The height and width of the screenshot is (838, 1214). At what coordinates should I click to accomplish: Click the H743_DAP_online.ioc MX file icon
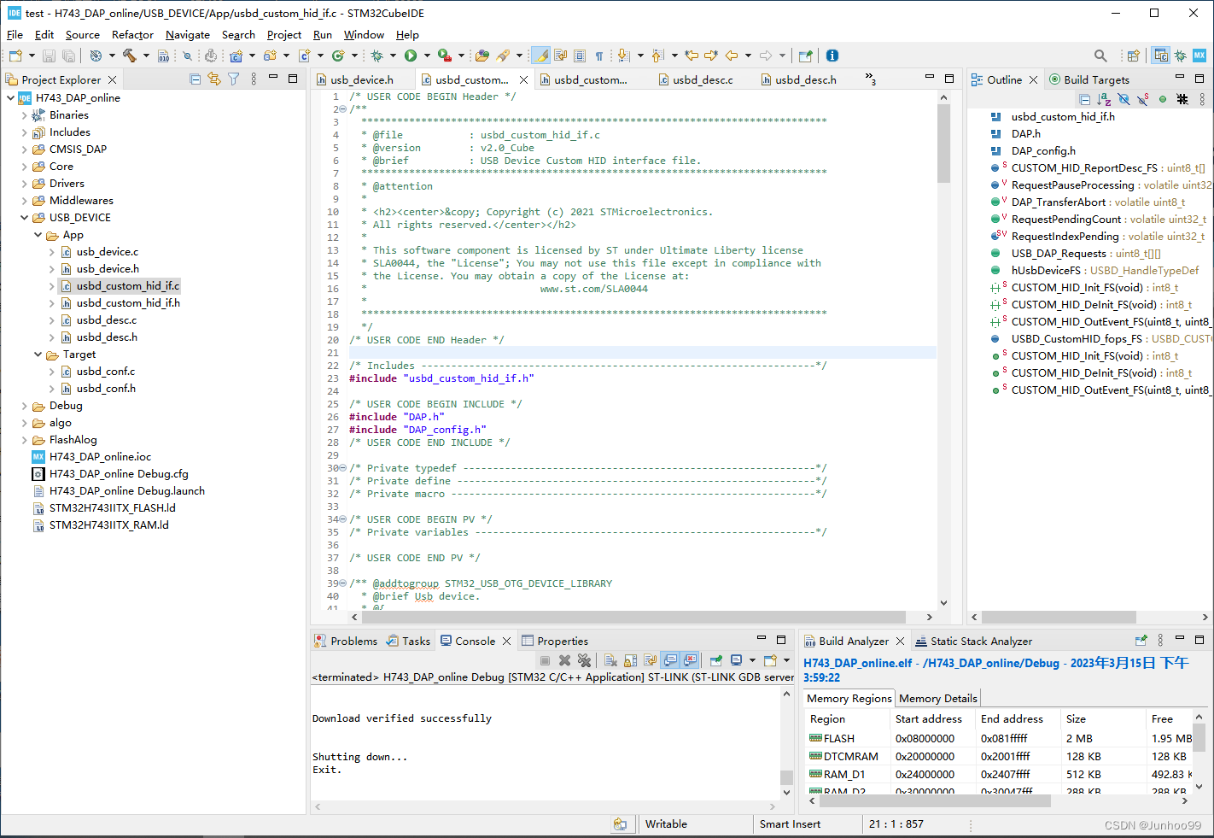[x=38, y=457]
